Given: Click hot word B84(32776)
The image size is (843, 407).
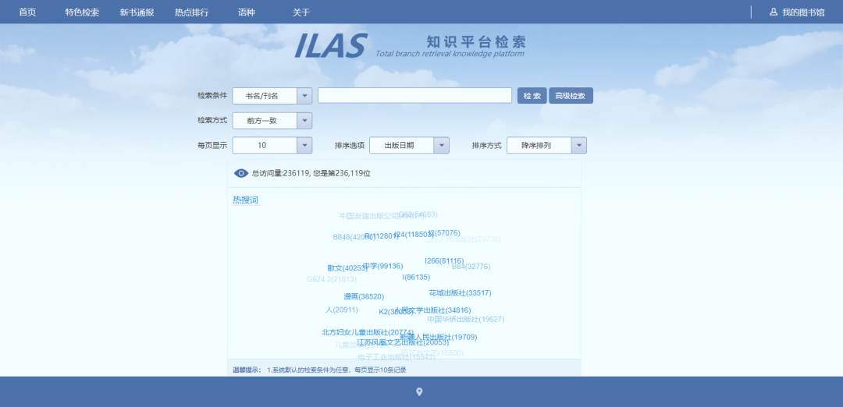Looking at the screenshot, I should [471, 267].
